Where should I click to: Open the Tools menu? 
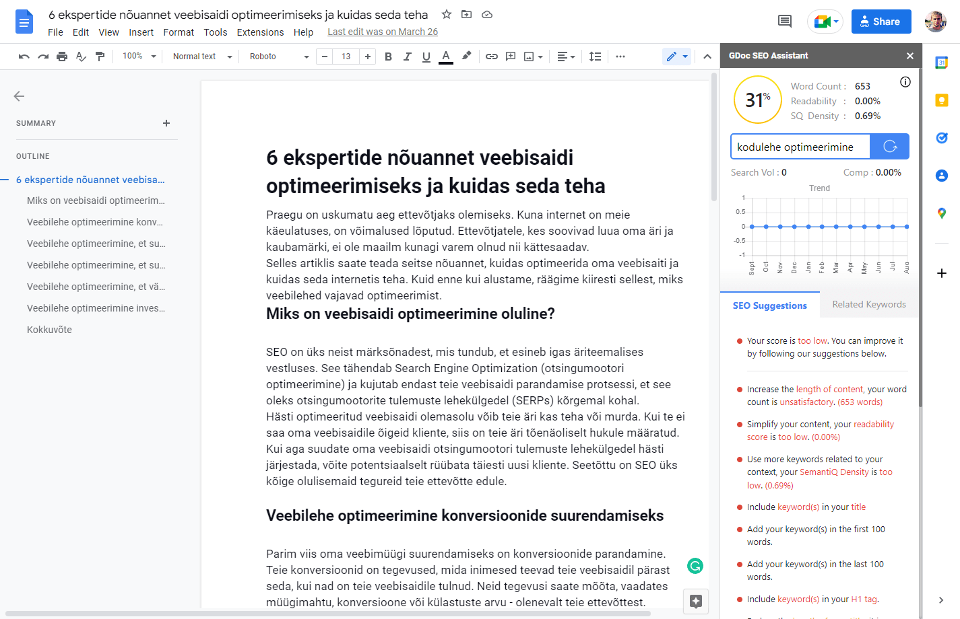coord(216,32)
